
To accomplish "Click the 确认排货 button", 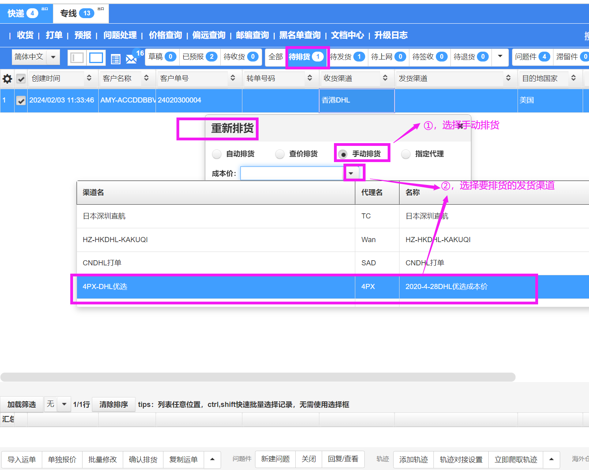I will pyautogui.click(x=143, y=459).
